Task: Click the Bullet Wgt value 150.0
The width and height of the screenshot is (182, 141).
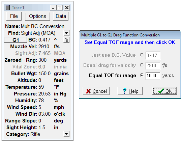Action: [44, 74]
